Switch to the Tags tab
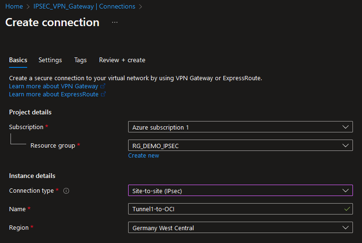 (x=80, y=60)
